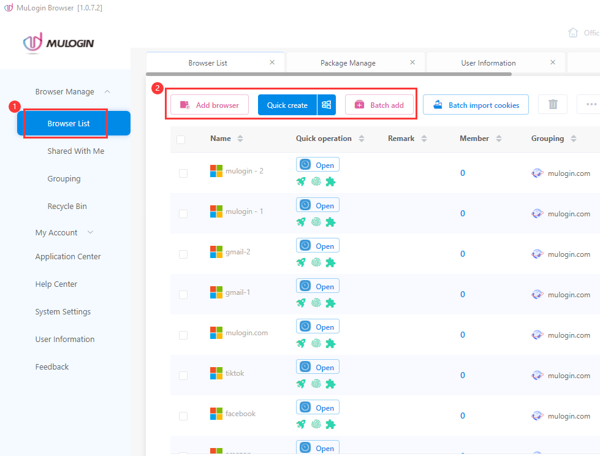
Task: Click puzzle plugin icon in gmail-2 row
Action: [330, 262]
